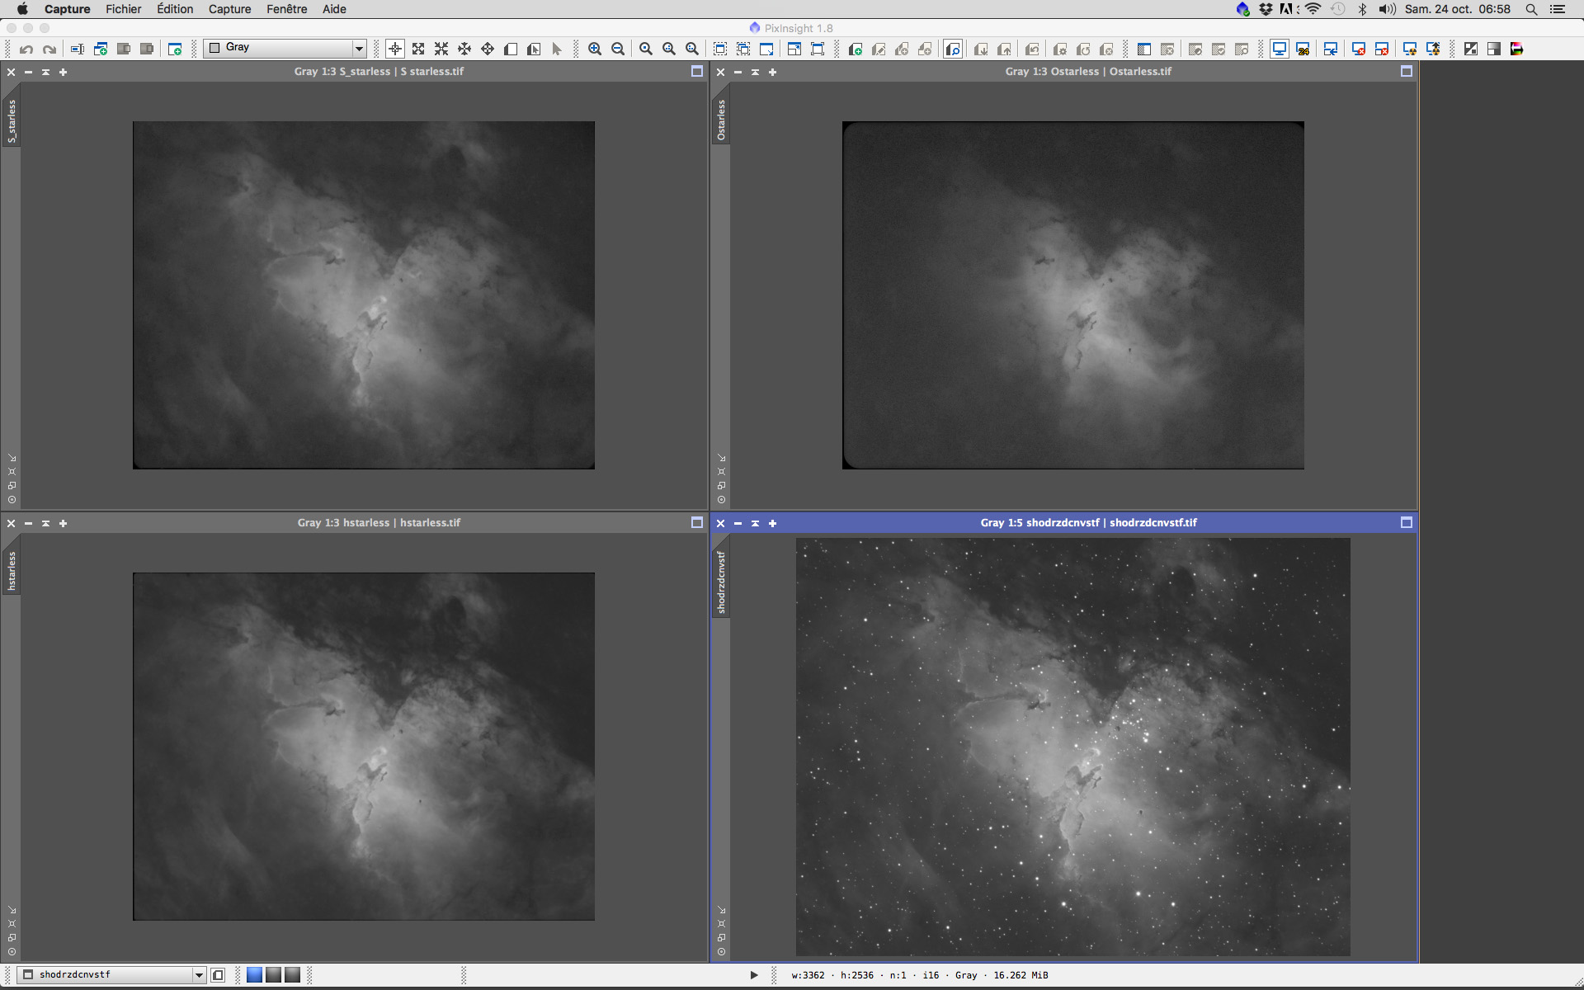Click the Zoom Out magnifier icon
The image size is (1584, 990).
click(618, 49)
